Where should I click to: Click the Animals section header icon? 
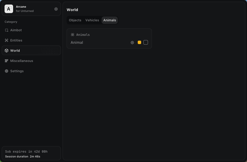(73, 35)
